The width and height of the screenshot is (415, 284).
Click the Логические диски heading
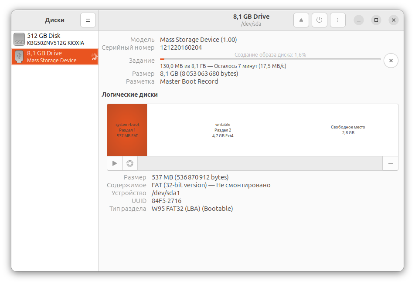click(x=130, y=95)
